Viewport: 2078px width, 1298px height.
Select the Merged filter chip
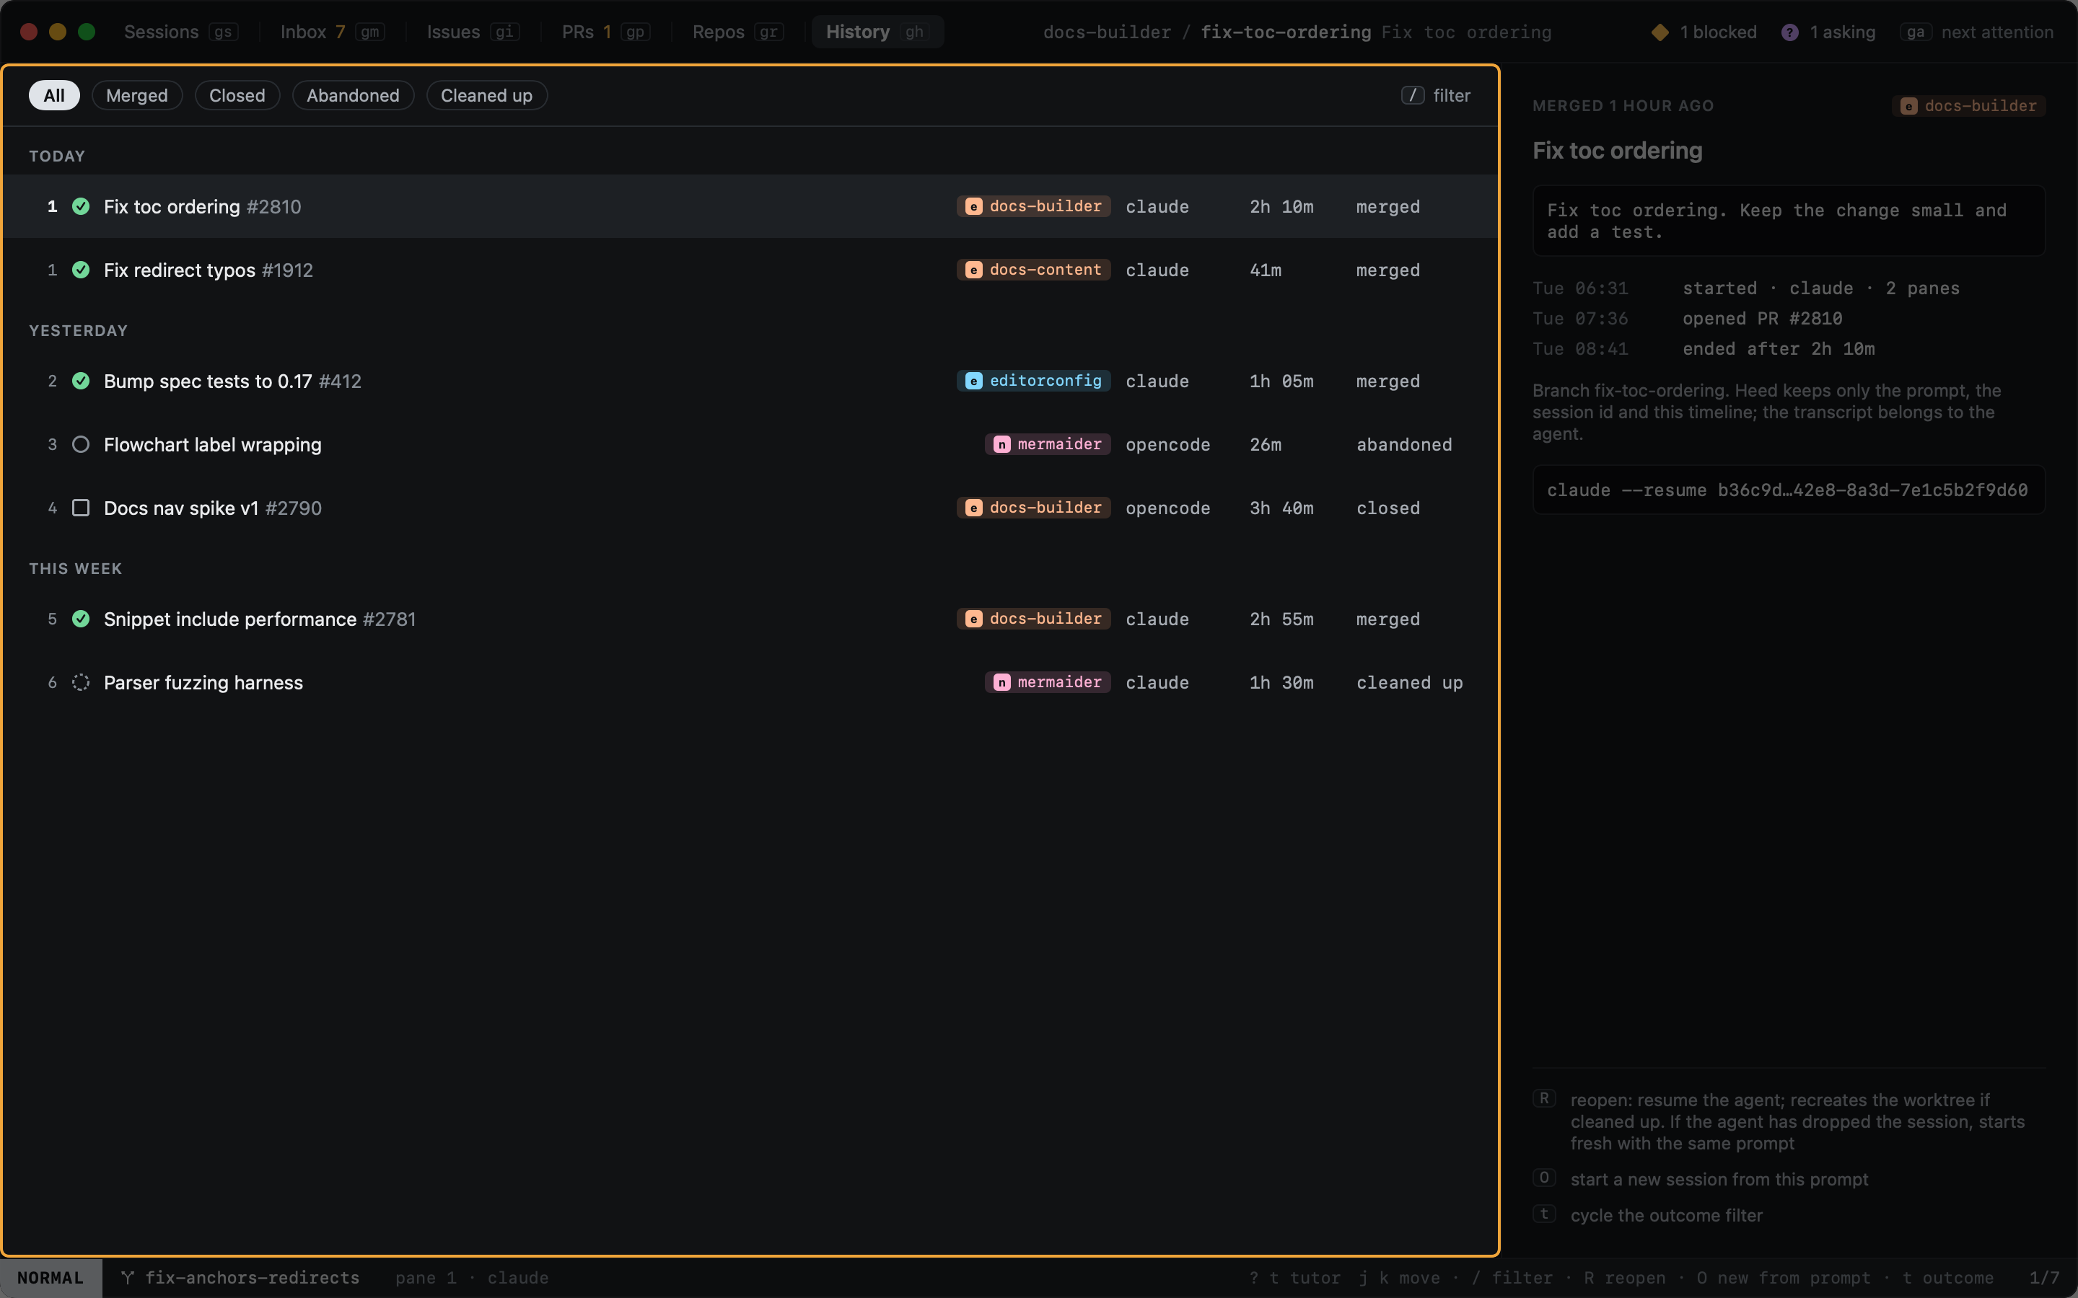coord(136,94)
